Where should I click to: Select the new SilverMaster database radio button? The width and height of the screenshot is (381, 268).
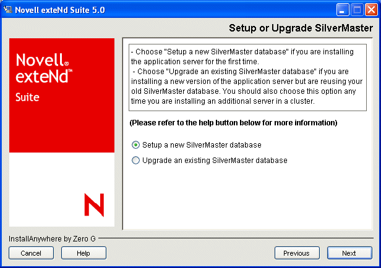click(136, 144)
